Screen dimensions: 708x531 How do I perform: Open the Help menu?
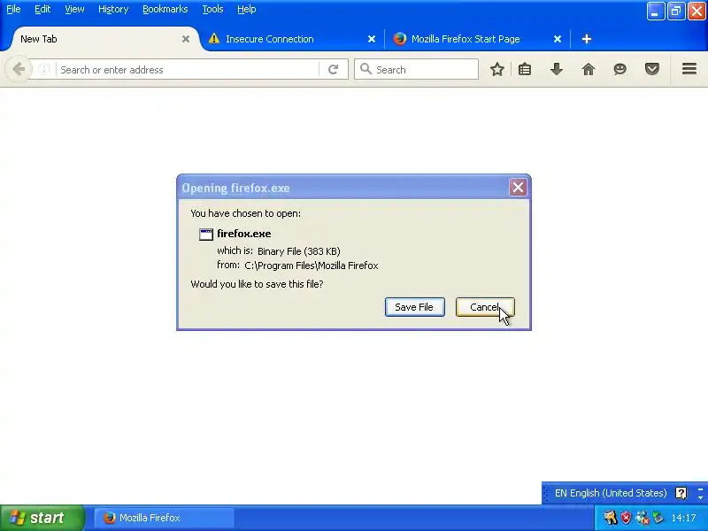[247, 9]
